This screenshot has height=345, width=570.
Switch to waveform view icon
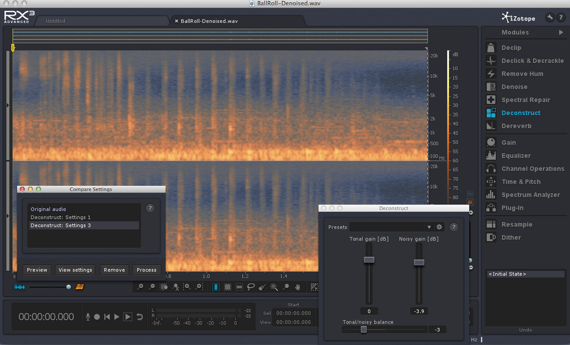point(20,287)
